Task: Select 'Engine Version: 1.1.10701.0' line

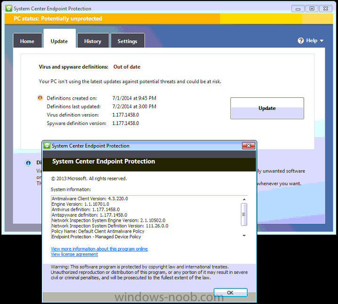Action: [80, 204]
